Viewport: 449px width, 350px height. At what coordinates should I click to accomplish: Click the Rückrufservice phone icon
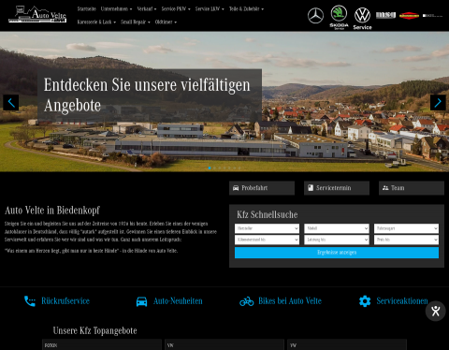coord(30,301)
